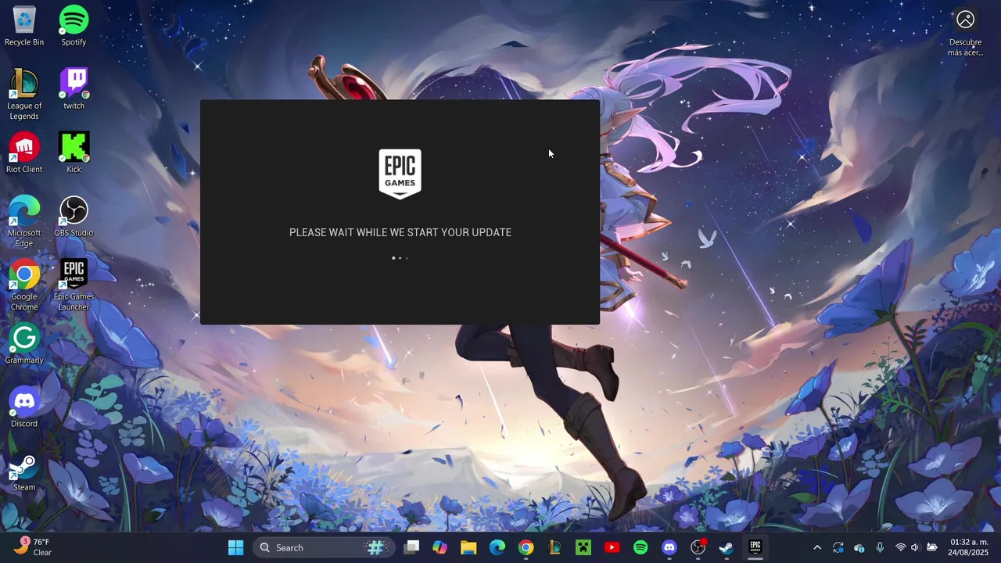Screen dimensions: 1001x563
Task: Open the Recycle Bin desktop icon
Action: point(24,26)
